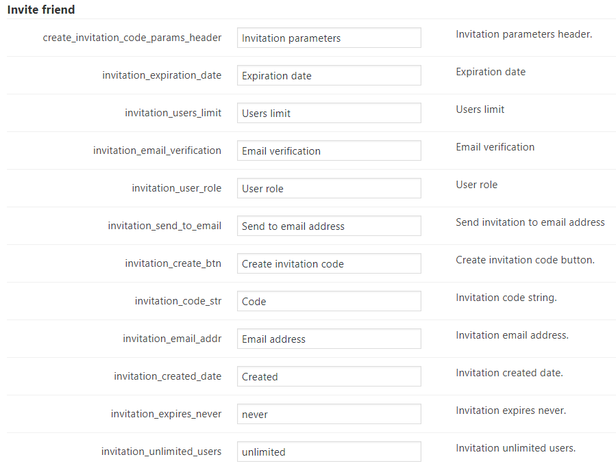Click the invitation_unlimited_users label
Screen dimensions: 616x470
click(161, 452)
